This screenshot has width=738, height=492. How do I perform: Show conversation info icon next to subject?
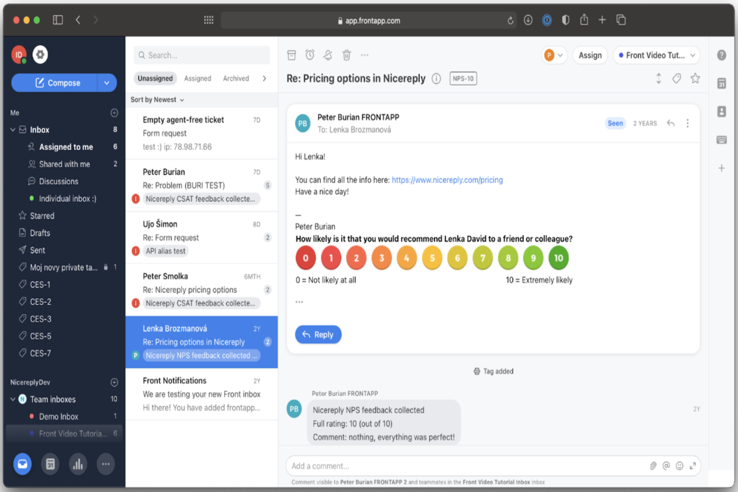tap(436, 79)
